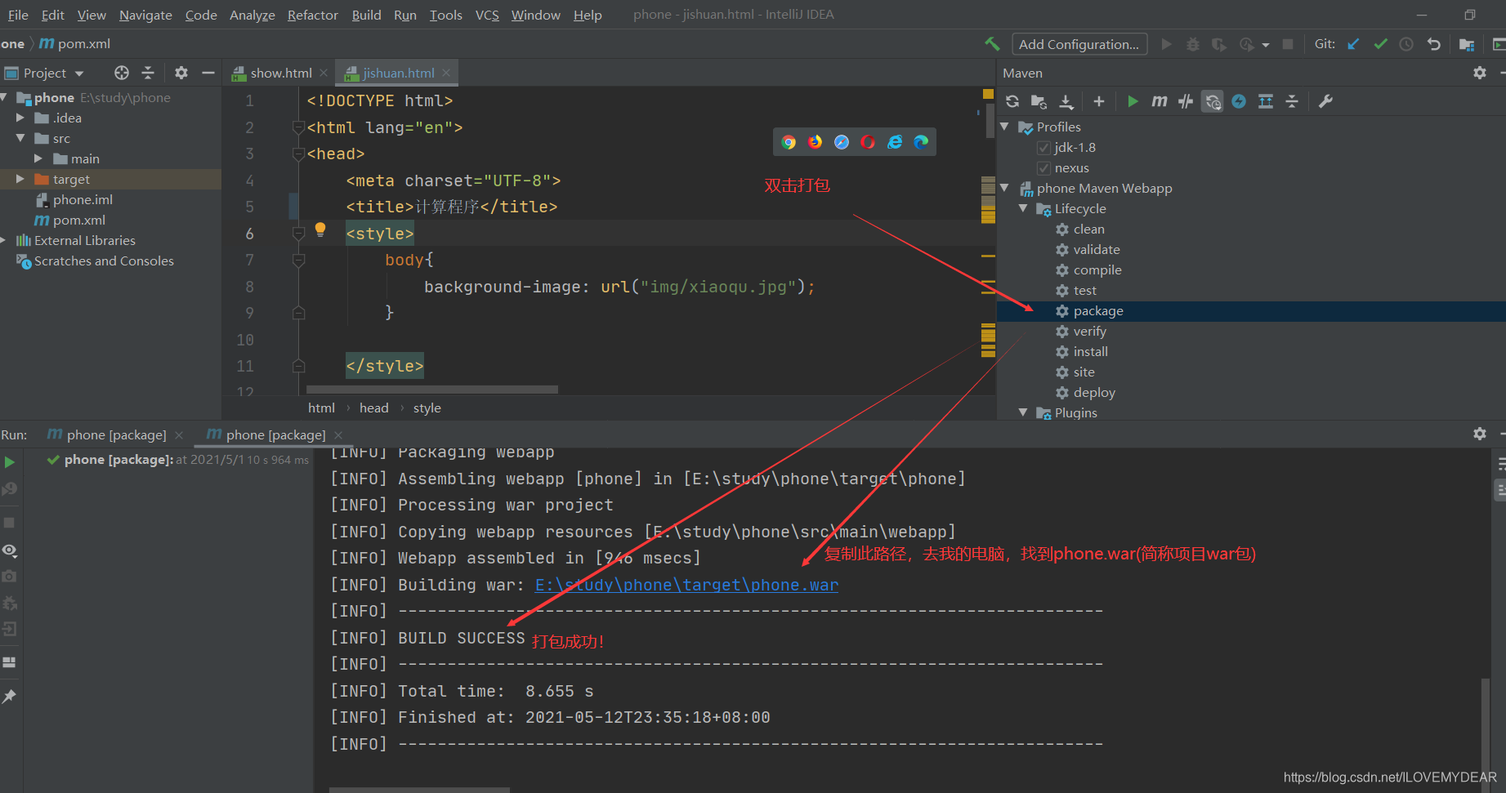
Task: Run selected Maven build with green arrow
Action: [x=1133, y=101]
